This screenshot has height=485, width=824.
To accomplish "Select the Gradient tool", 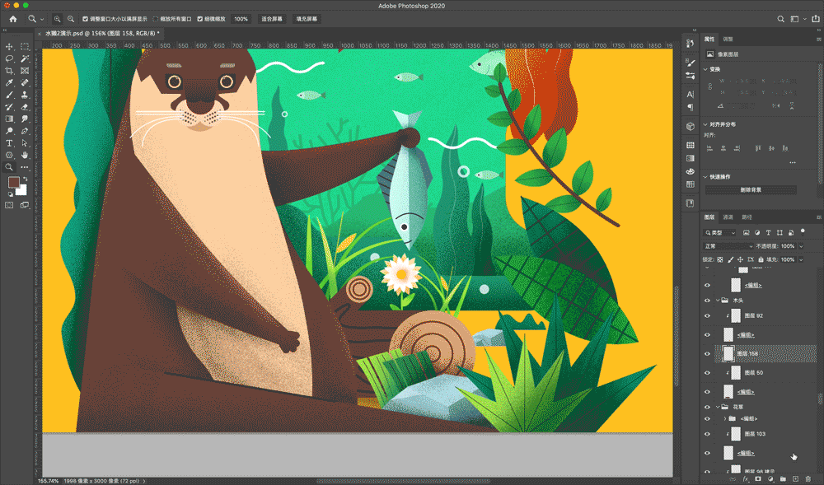I will click(9, 119).
